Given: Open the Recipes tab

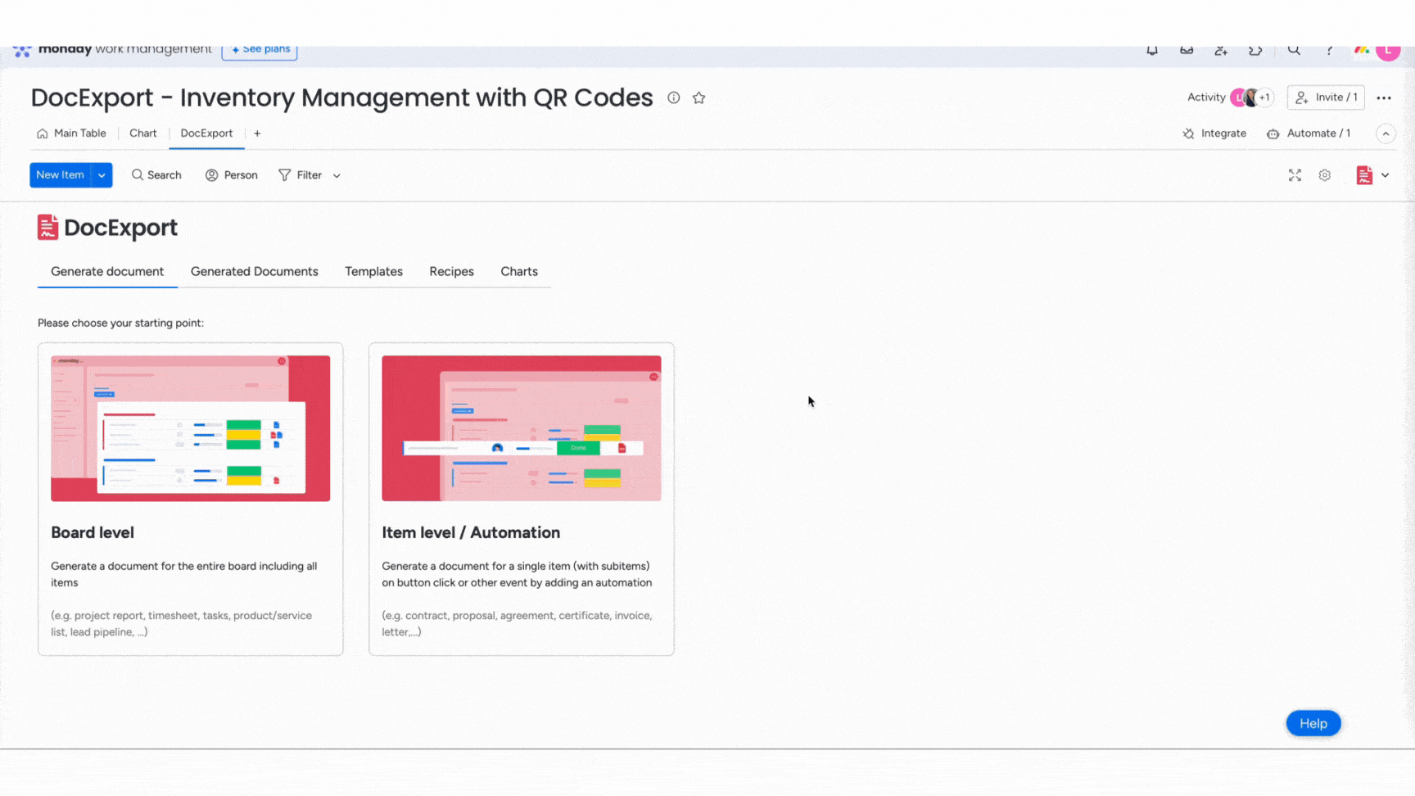Looking at the screenshot, I should [451, 272].
